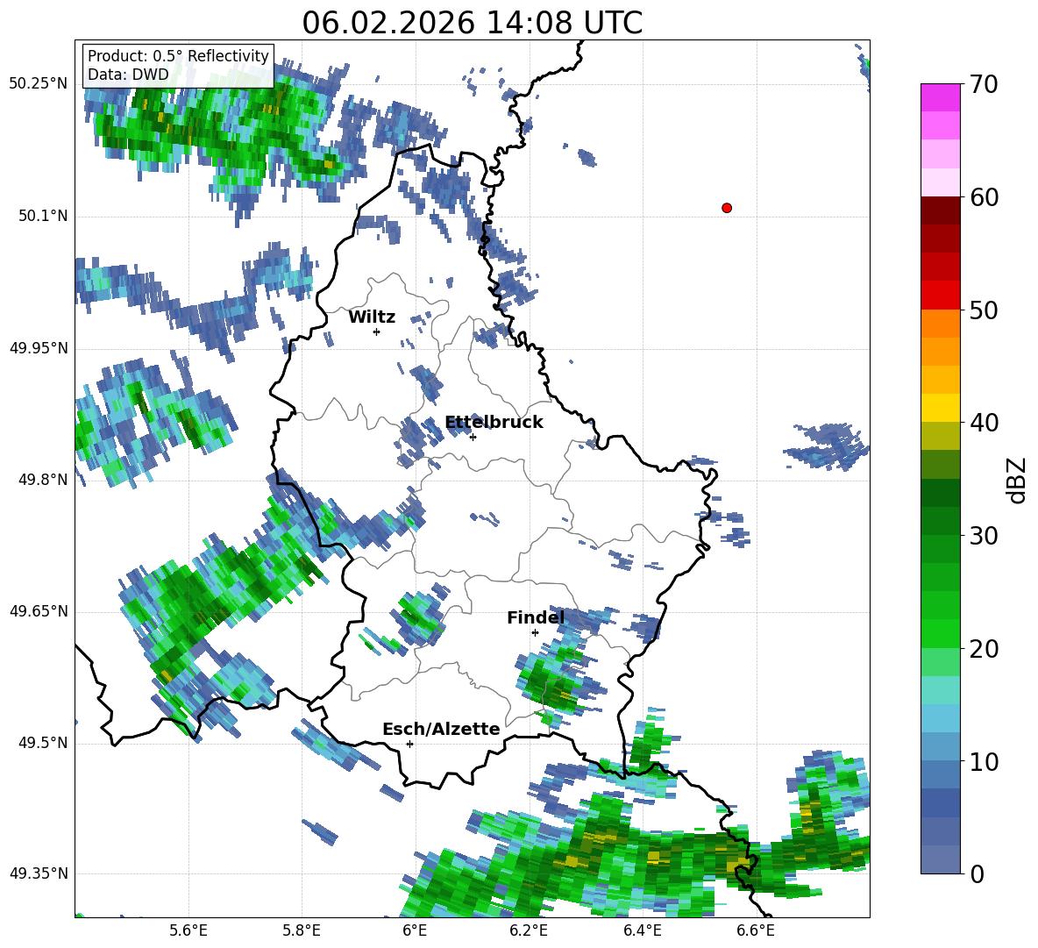Image resolution: width=1038 pixels, height=948 pixels.
Task: Click the 6.4°E longitude tick label
Action: pyautogui.click(x=642, y=931)
